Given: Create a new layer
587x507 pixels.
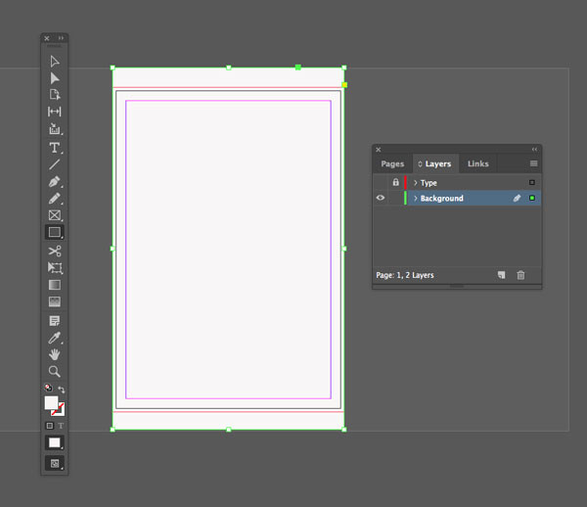Looking at the screenshot, I should pos(501,275).
